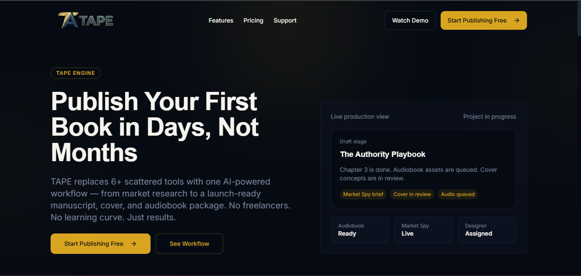This screenshot has width=581, height=276.
Task: Click the Live production view label
Action: coord(360,117)
